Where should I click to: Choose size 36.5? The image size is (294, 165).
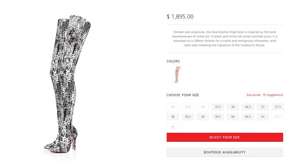click(247, 107)
